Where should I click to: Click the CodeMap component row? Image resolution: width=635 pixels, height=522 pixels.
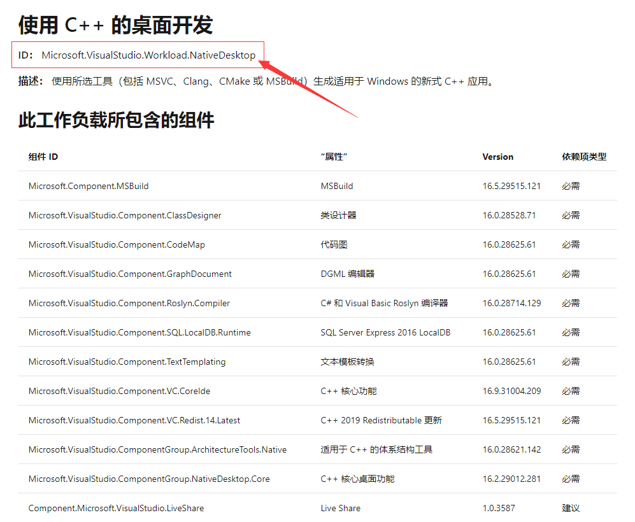[117, 244]
